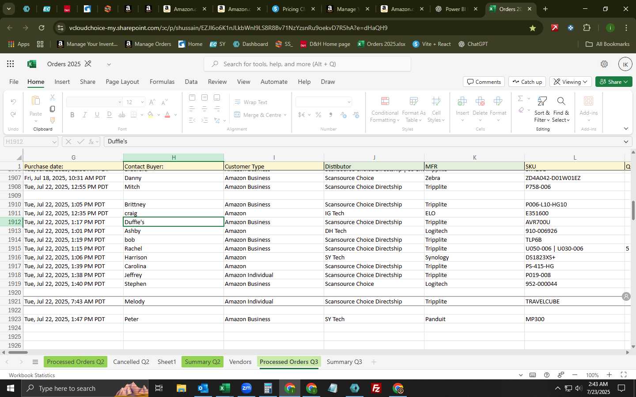The height and width of the screenshot is (397, 636).
Task: Click the align right icon
Action: [x=217, y=109]
